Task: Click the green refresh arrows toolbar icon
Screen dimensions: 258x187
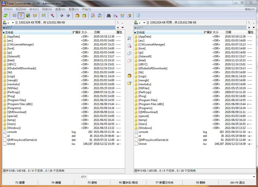Action: 5,15
